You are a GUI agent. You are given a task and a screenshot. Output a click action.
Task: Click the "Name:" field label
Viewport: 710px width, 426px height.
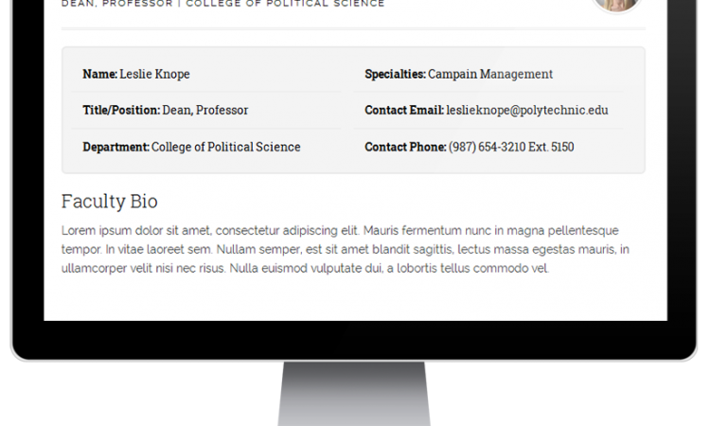pyautogui.click(x=99, y=74)
